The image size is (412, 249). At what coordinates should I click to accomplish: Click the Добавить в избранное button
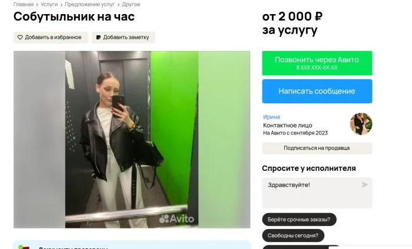[51, 38]
